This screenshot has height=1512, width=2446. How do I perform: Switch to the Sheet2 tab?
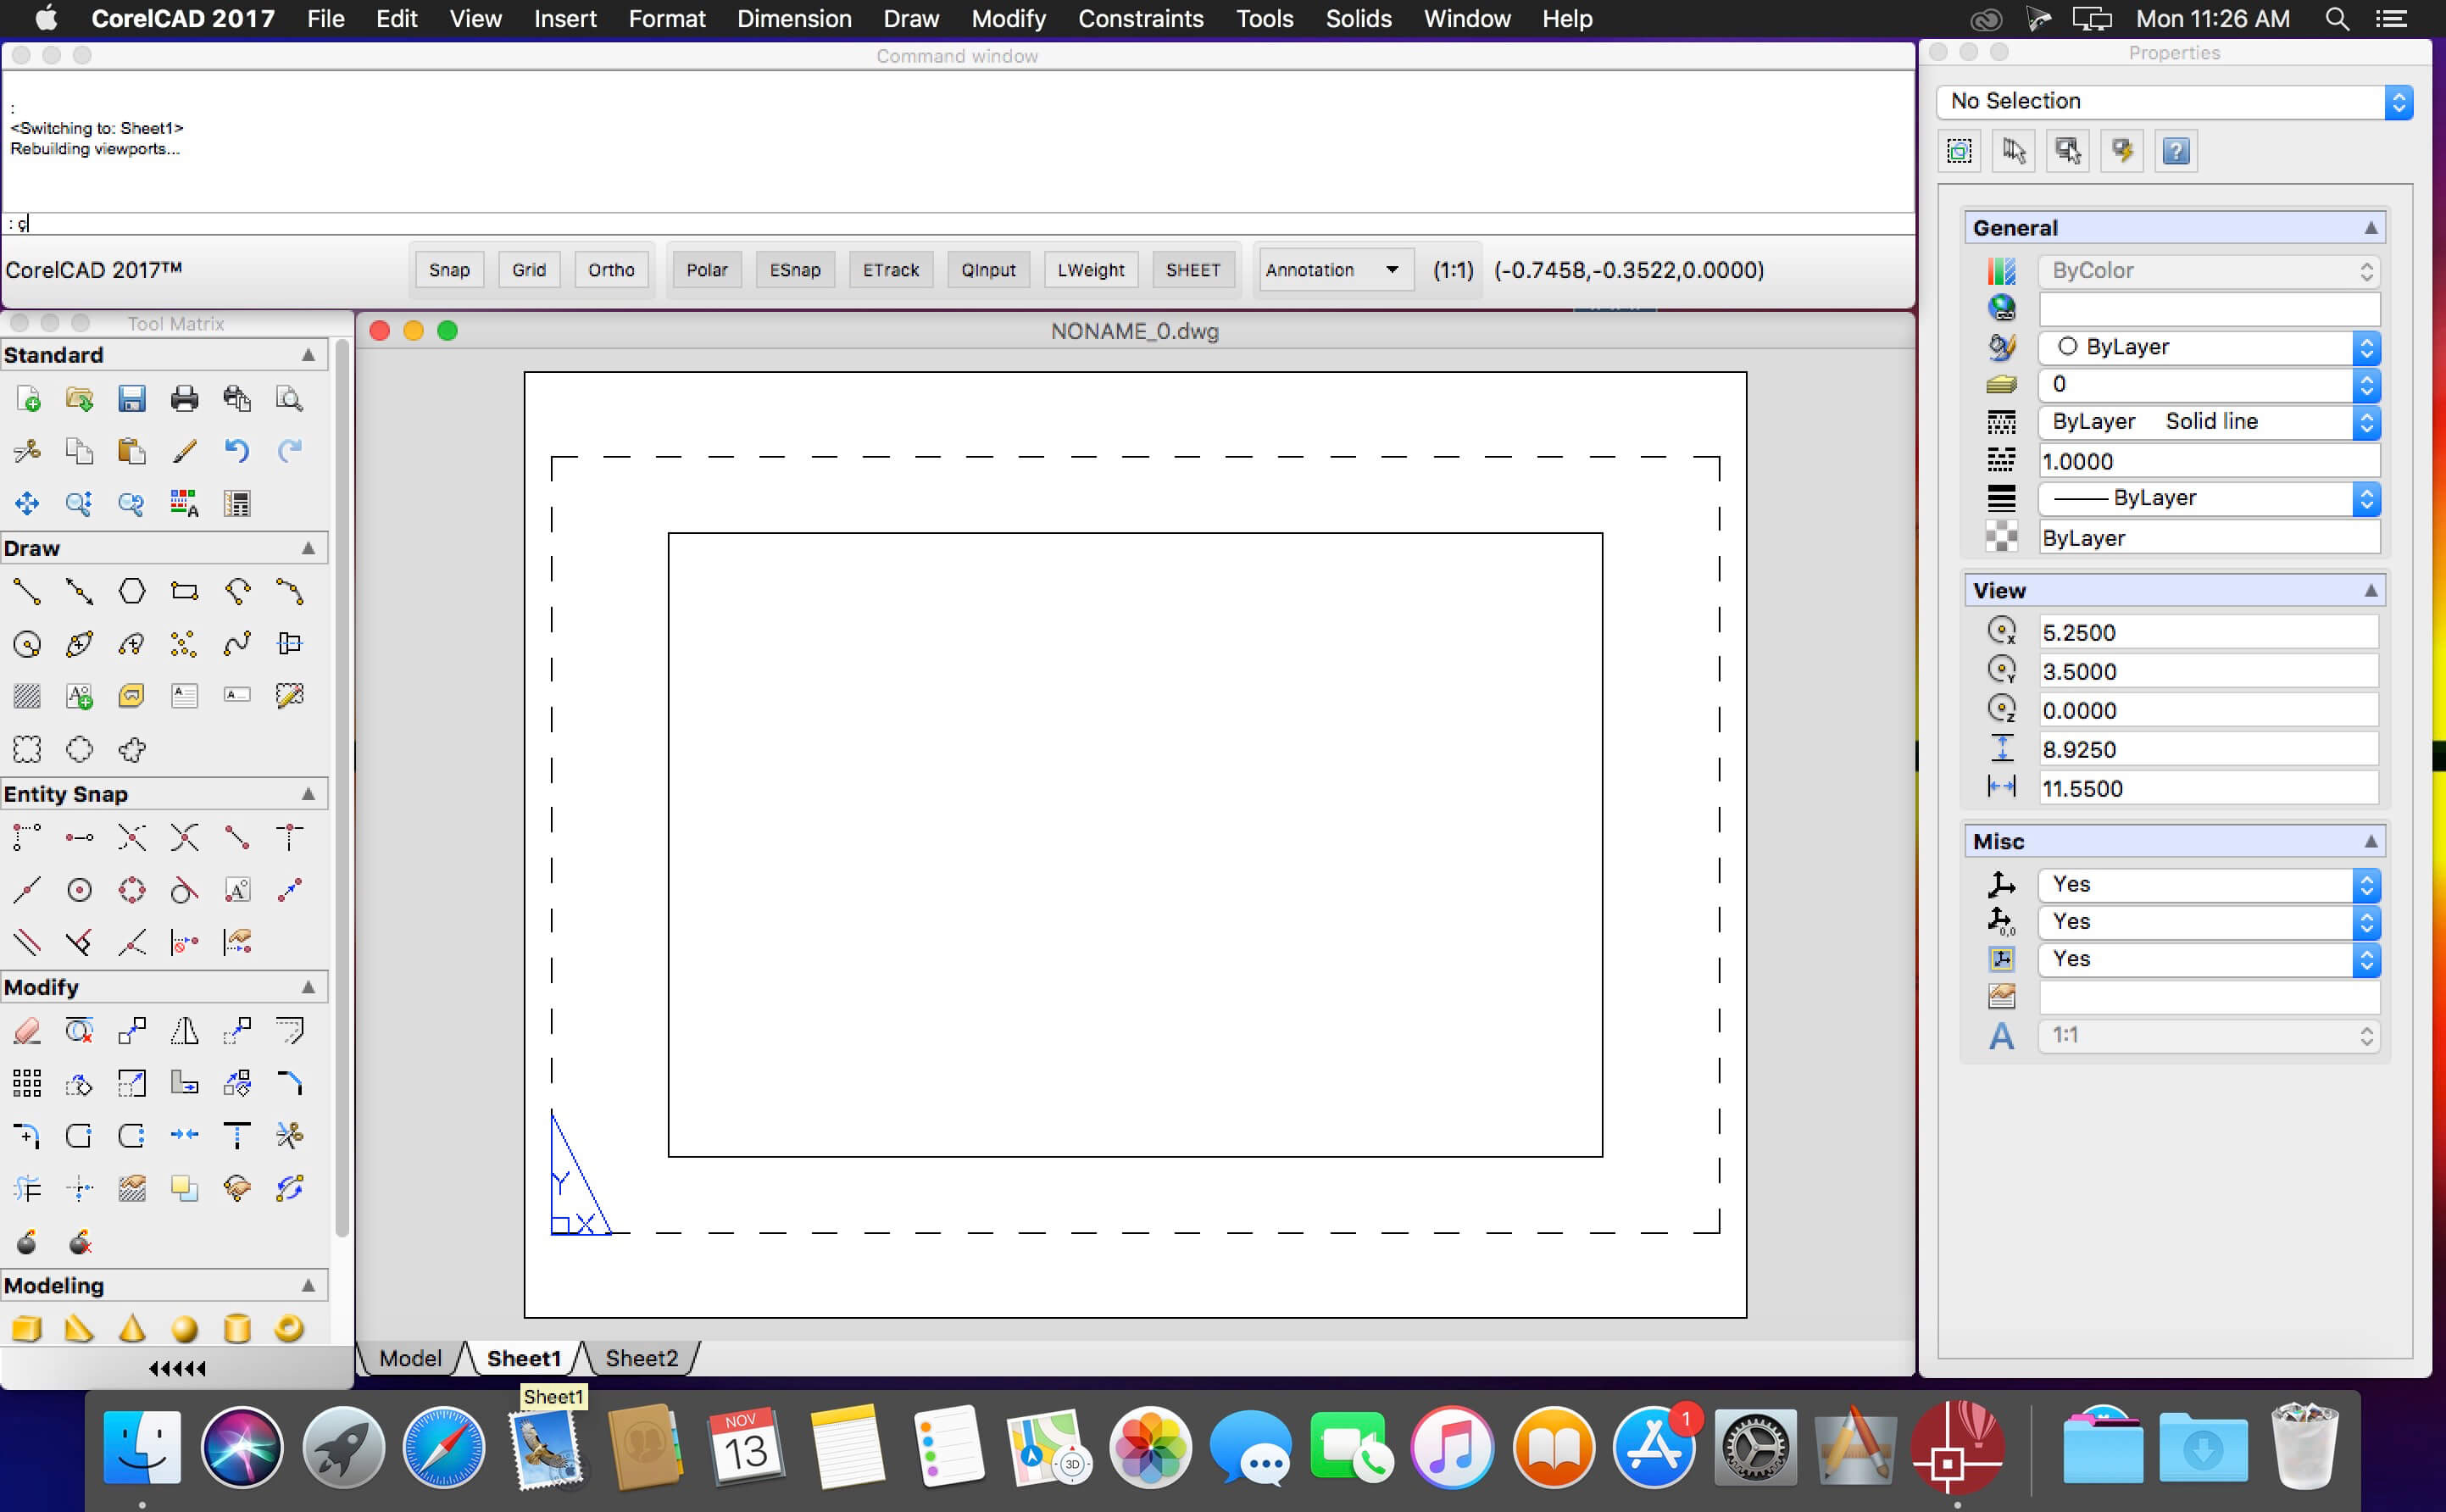pos(641,1358)
